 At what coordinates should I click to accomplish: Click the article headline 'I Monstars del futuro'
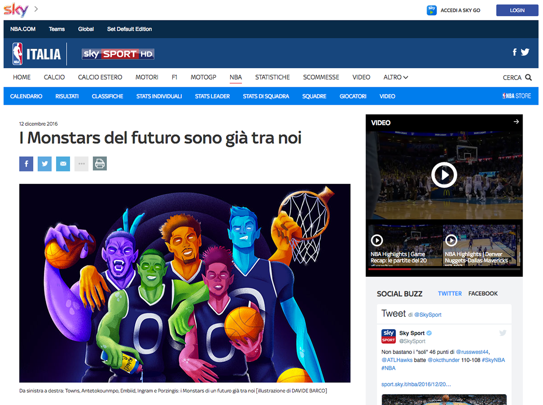pyautogui.click(x=160, y=137)
